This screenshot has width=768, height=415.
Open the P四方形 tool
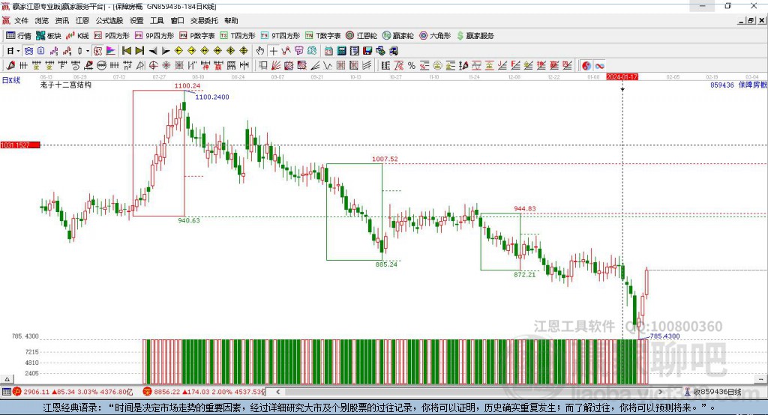[112, 36]
